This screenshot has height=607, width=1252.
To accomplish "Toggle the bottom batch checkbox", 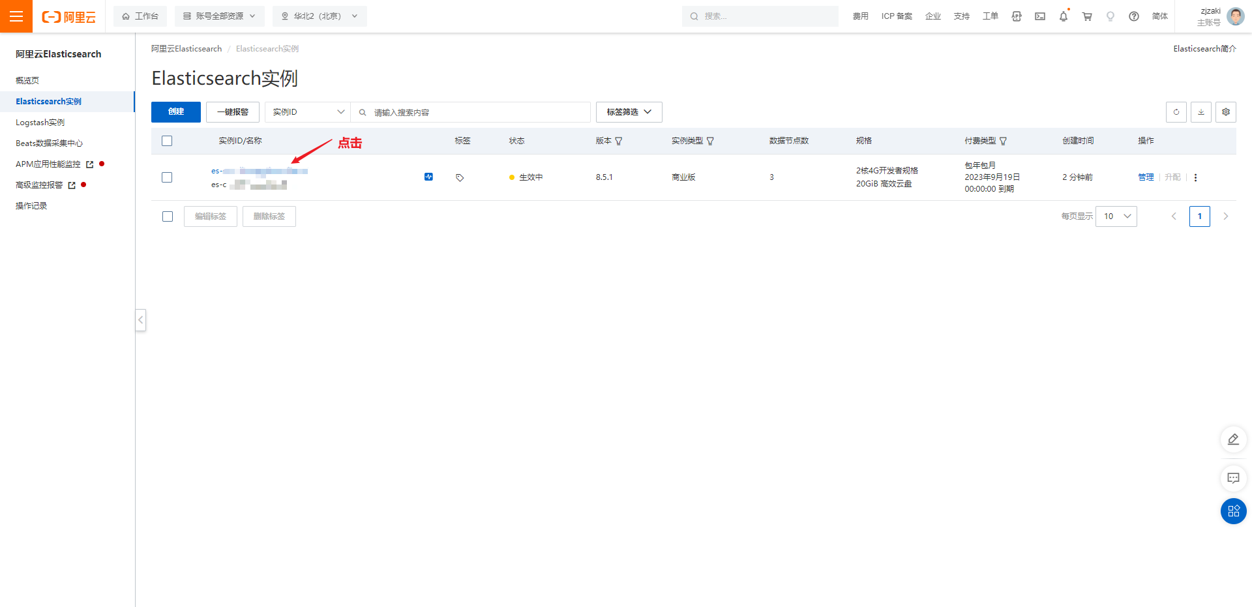I will (x=168, y=216).
